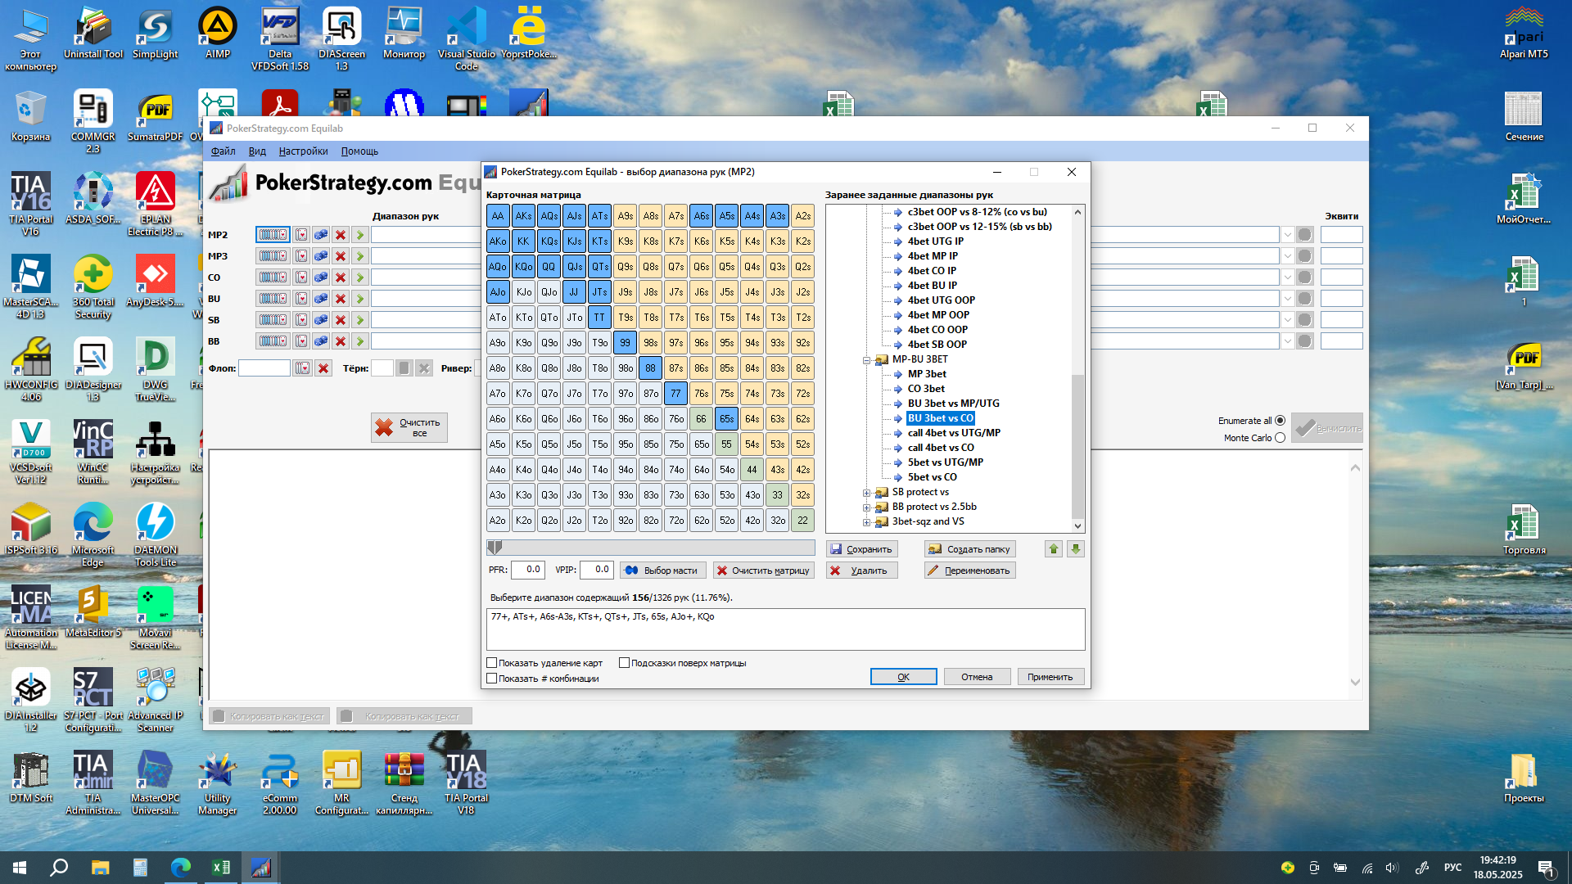Toggle AA hand in card matrix
The width and height of the screenshot is (1572, 884).
click(498, 216)
